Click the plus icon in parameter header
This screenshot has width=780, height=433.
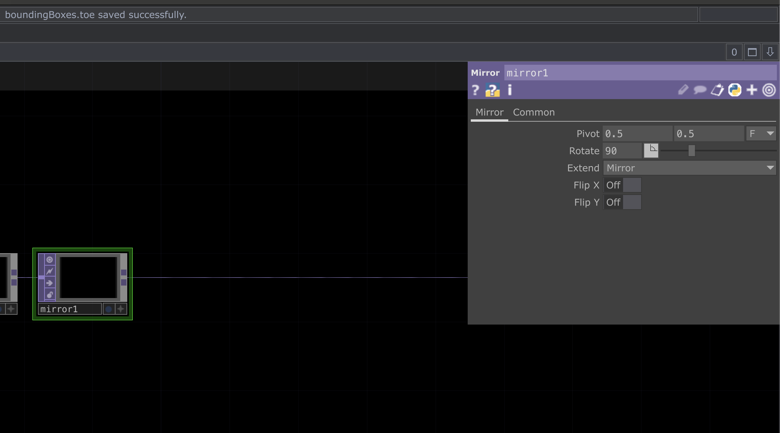click(752, 90)
